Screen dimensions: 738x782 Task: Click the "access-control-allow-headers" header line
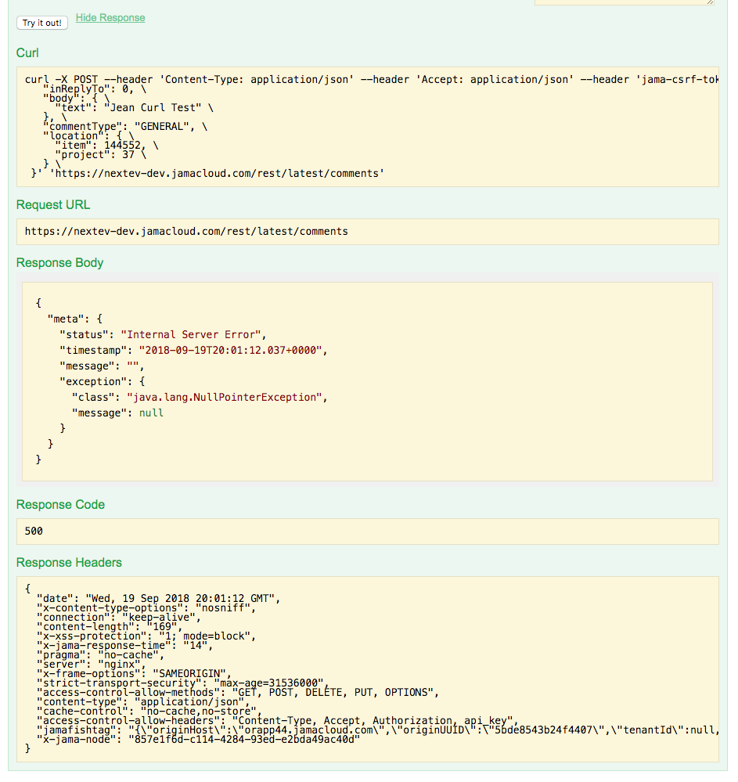point(278,721)
